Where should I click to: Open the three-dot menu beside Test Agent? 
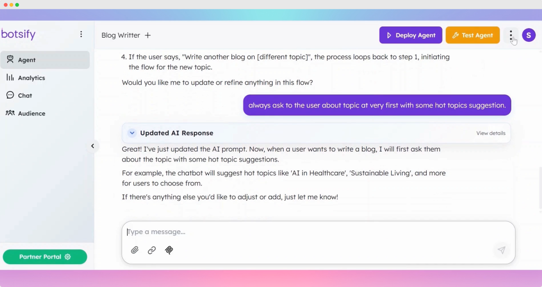click(x=511, y=35)
